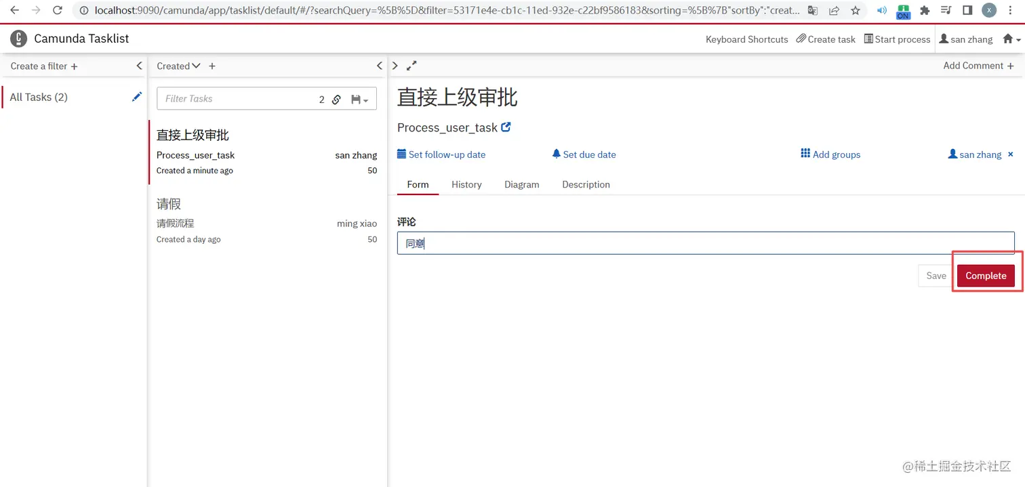Image resolution: width=1025 pixels, height=487 pixels.
Task: Click the browser forward arrow
Action: [36, 10]
